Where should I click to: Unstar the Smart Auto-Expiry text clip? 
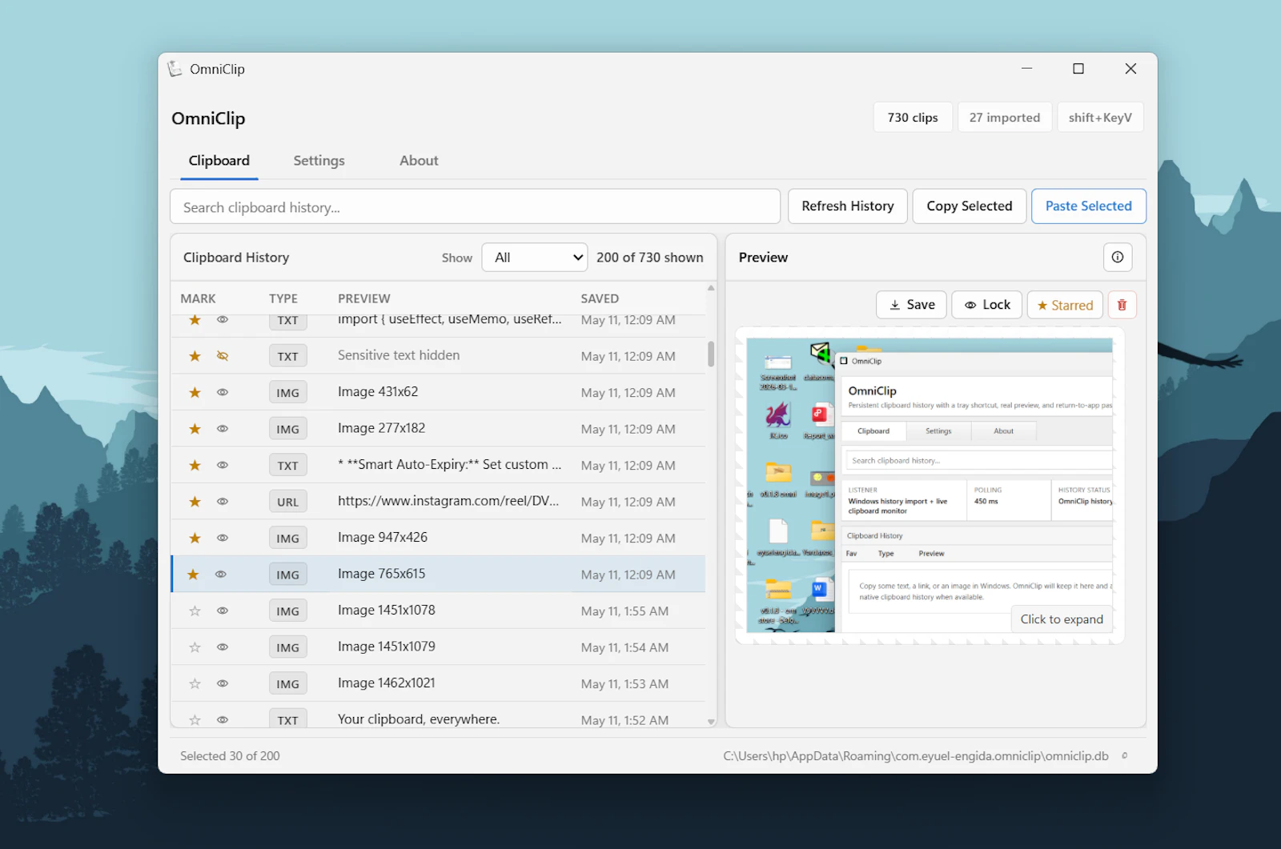click(195, 465)
